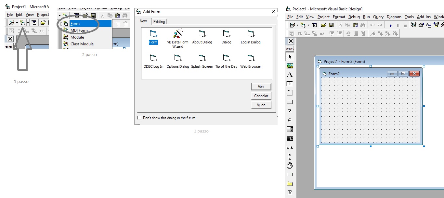
Task: Select the Web Browser template
Action: coord(251,61)
